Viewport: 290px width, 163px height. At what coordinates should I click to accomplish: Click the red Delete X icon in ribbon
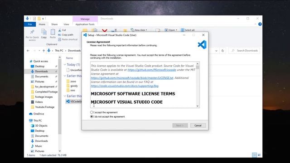point(105,30)
